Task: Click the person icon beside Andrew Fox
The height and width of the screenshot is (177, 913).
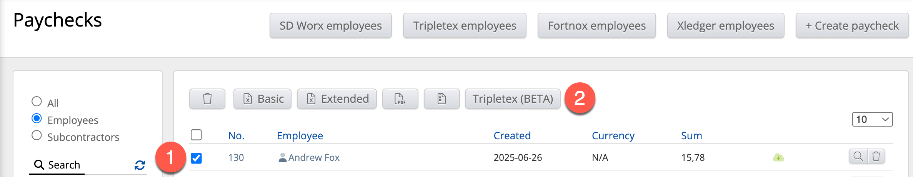Action: point(282,157)
